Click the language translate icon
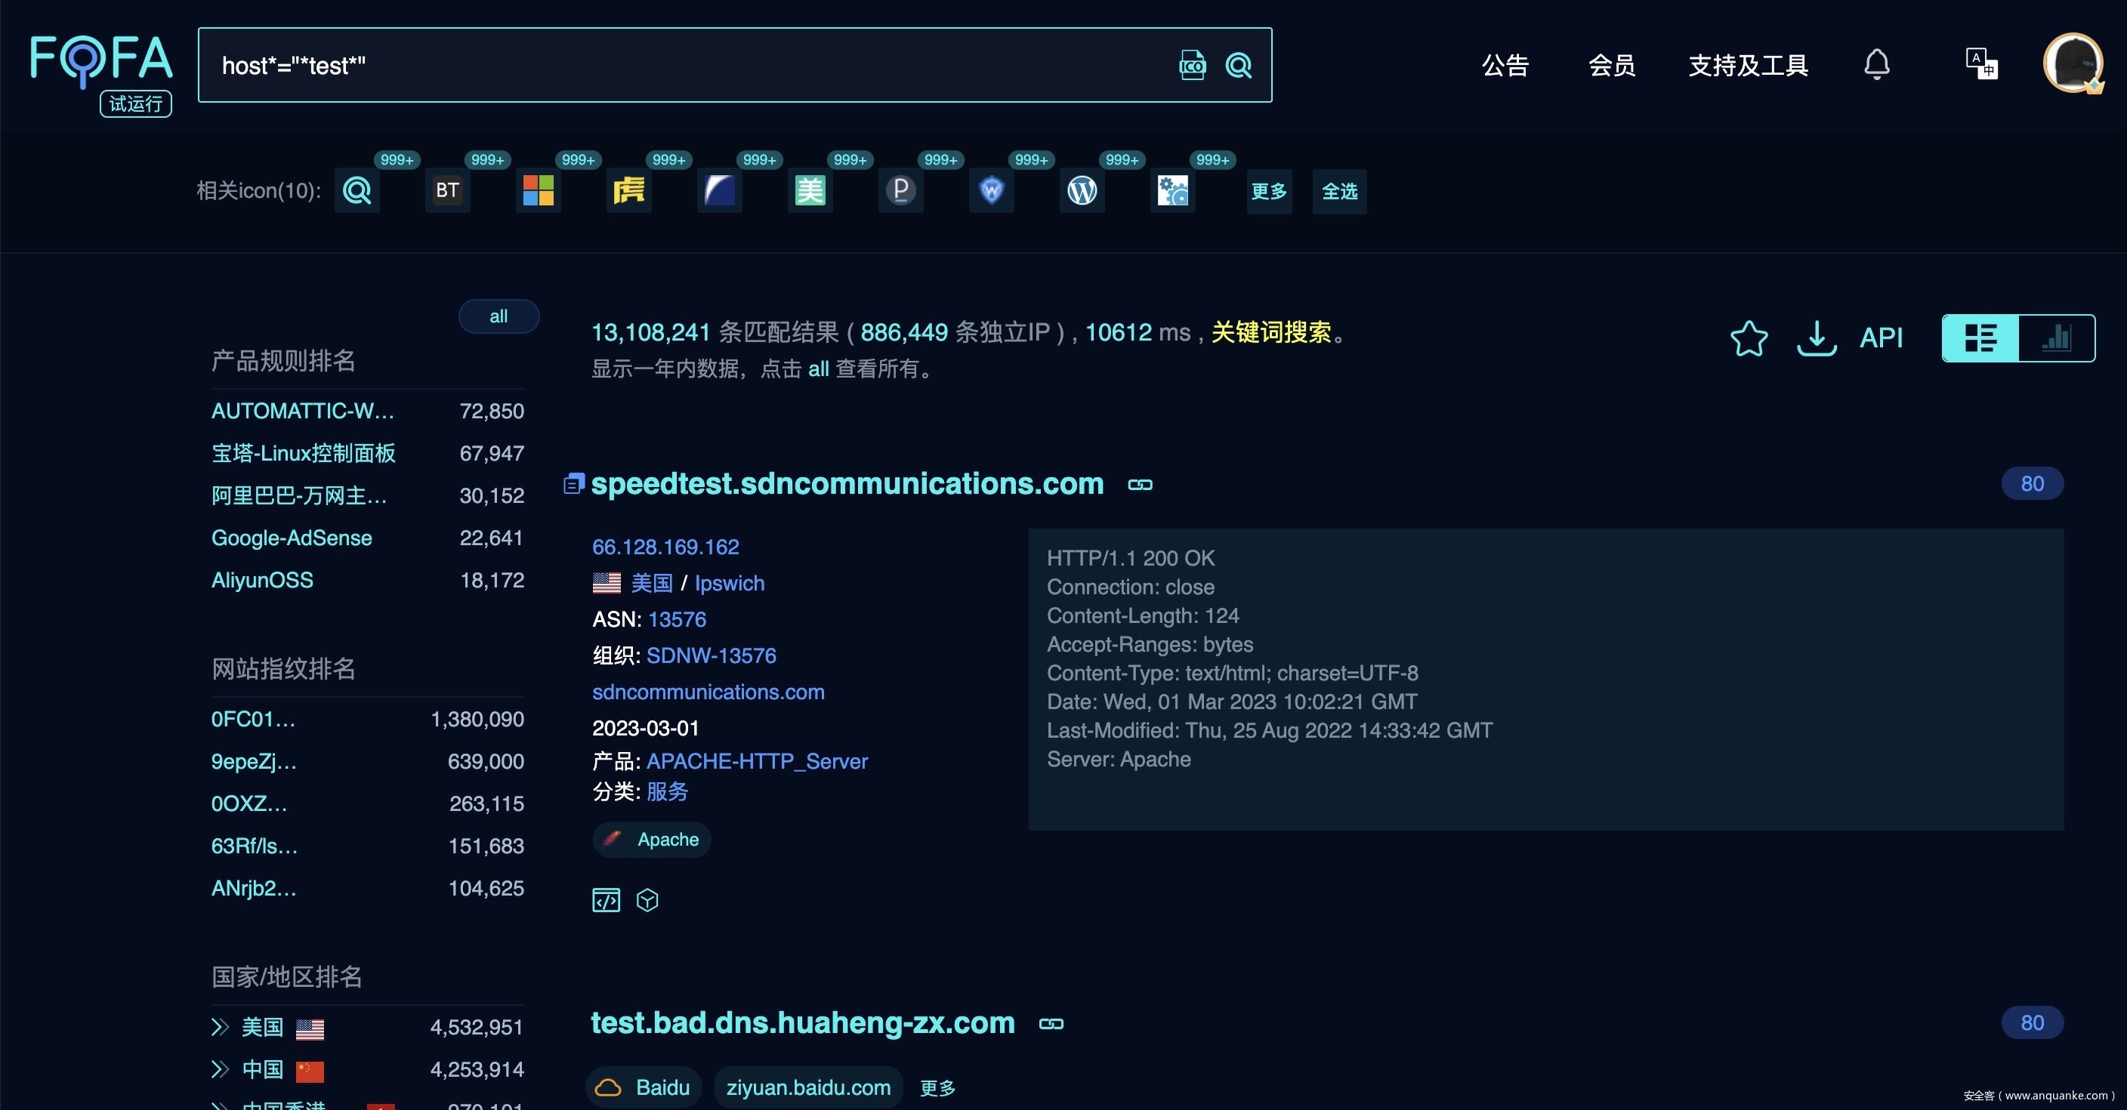The image size is (2127, 1110). pos(1981,64)
